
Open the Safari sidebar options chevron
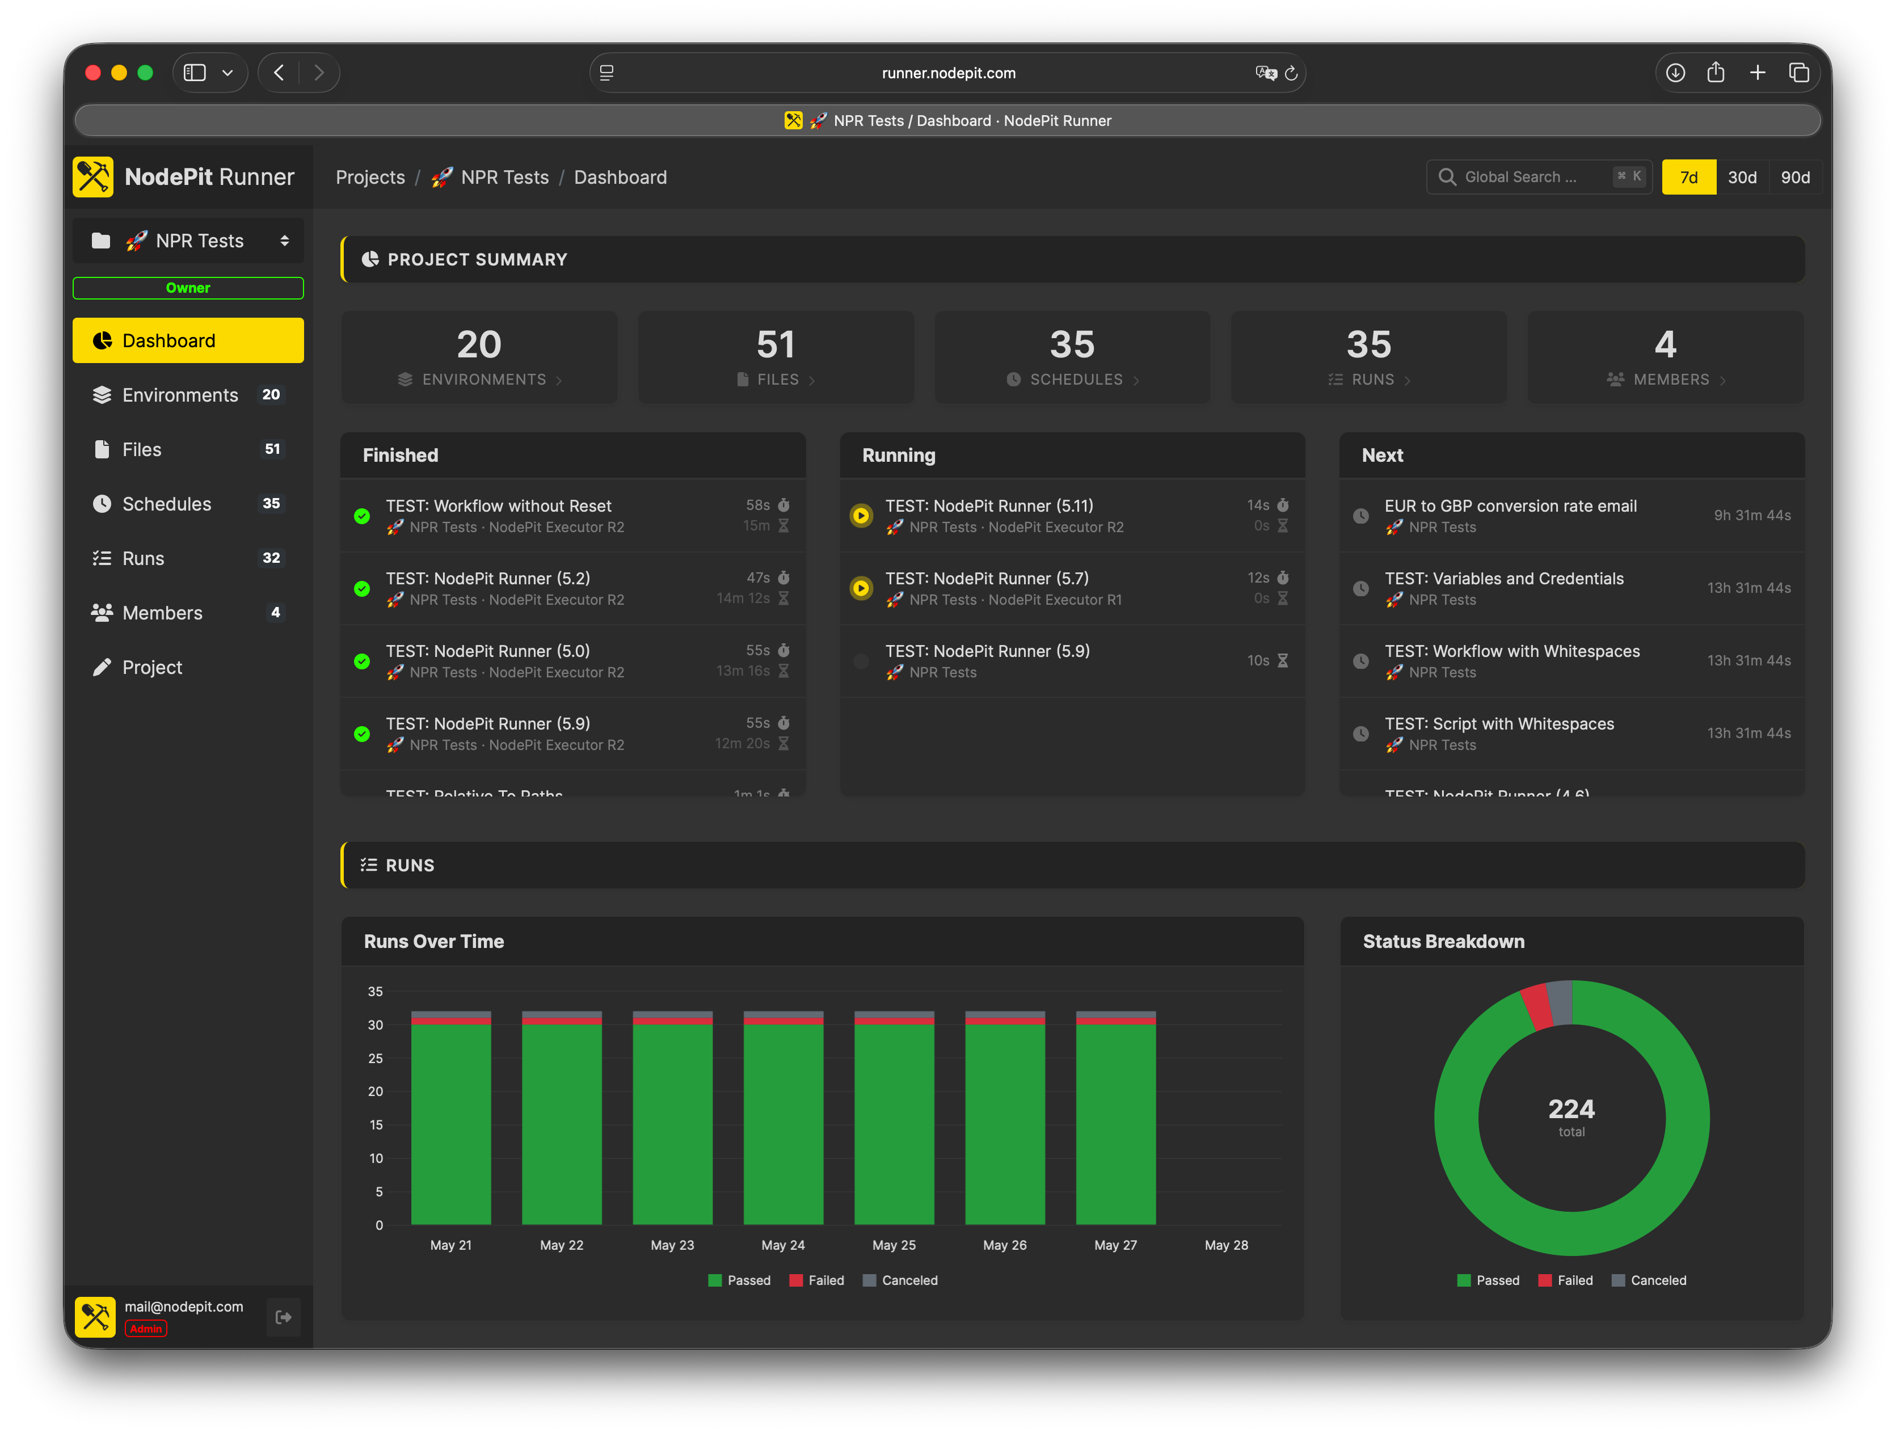click(227, 73)
